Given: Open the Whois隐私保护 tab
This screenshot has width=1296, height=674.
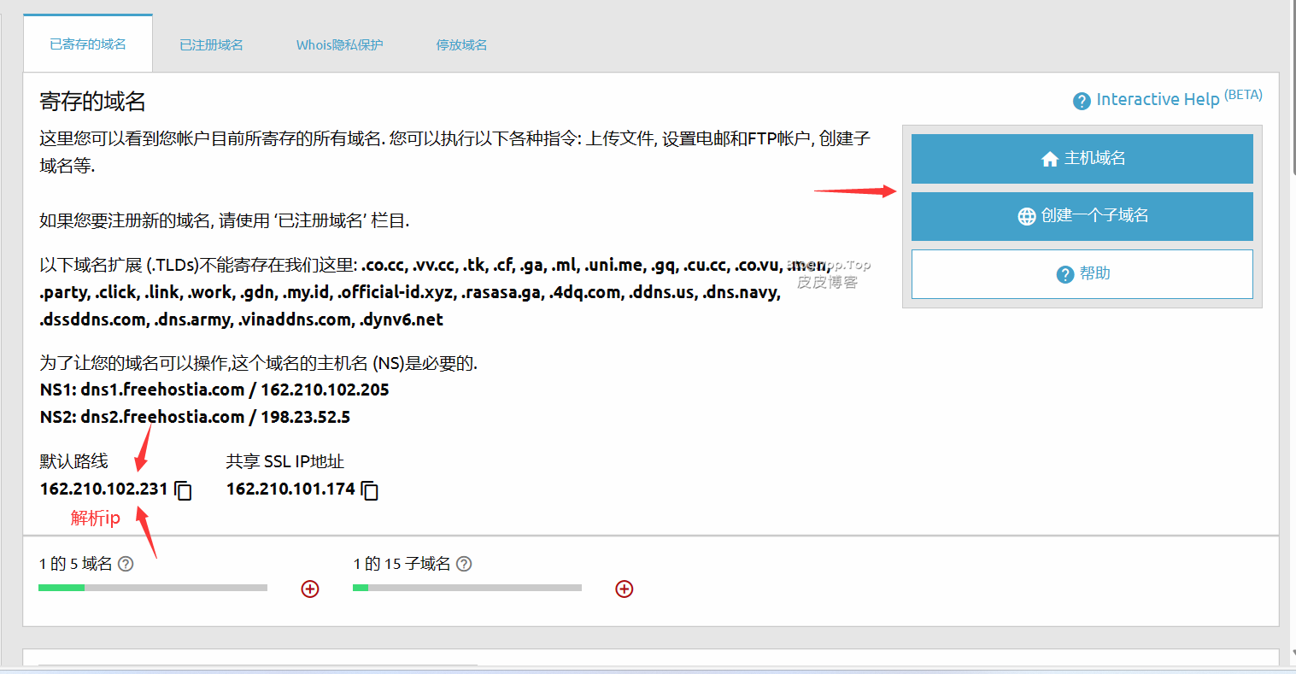Looking at the screenshot, I should [339, 45].
